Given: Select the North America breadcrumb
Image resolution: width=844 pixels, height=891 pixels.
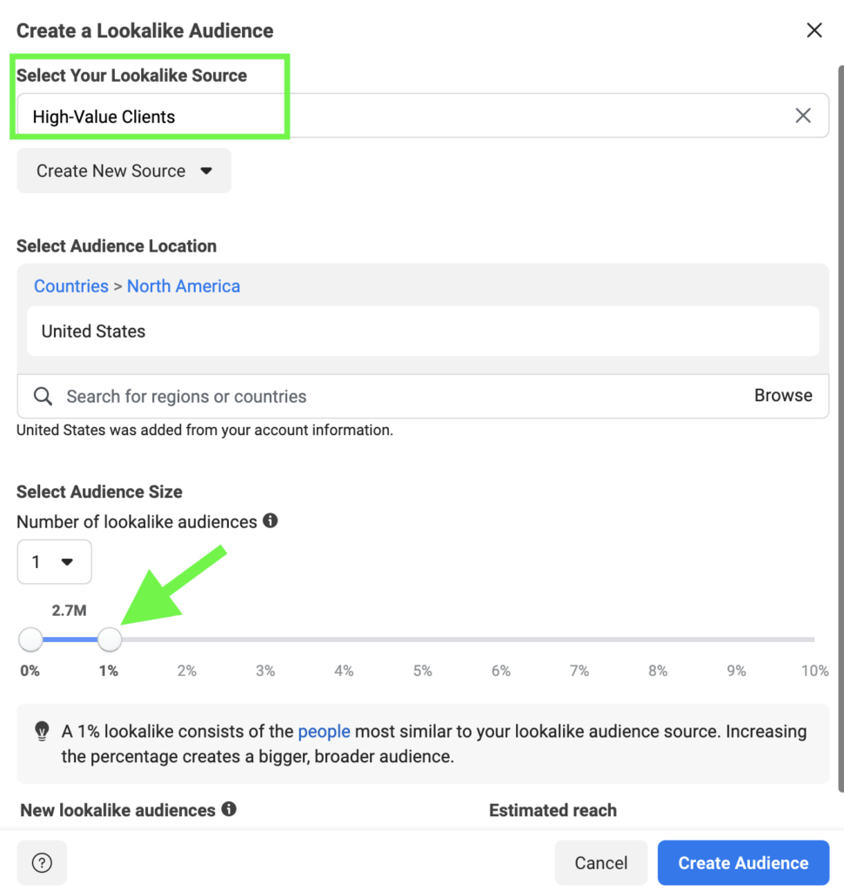Looking at the screenshot, I should [184, 285].
